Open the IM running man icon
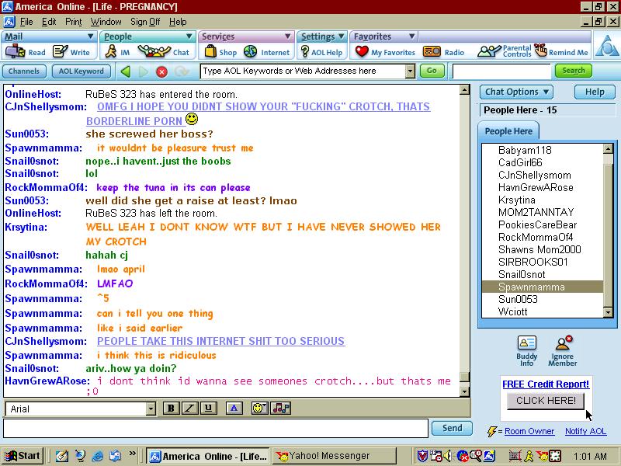 111,51
